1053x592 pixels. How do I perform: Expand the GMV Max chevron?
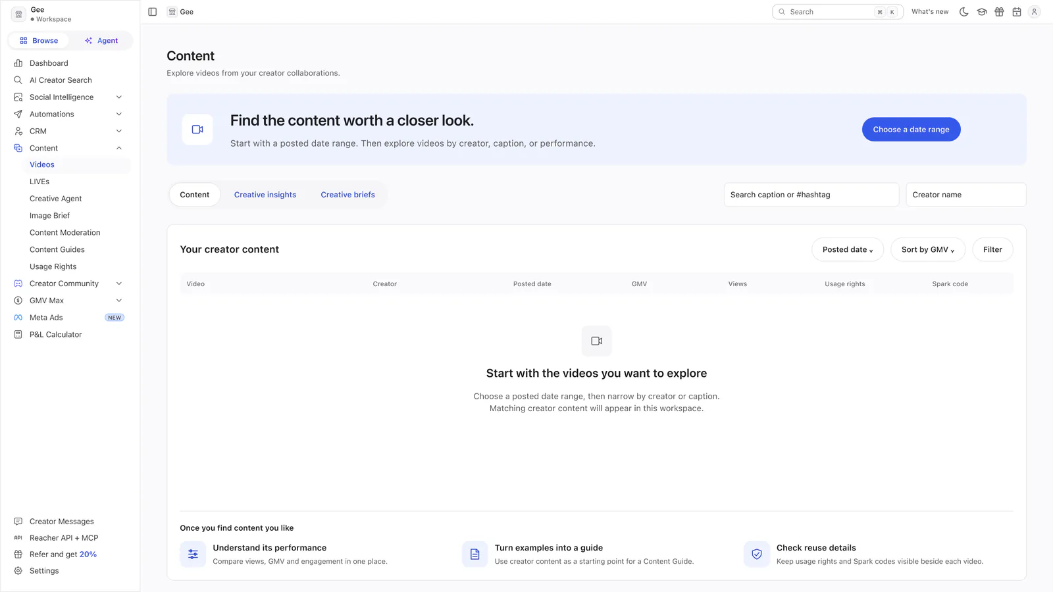(119, 301)
